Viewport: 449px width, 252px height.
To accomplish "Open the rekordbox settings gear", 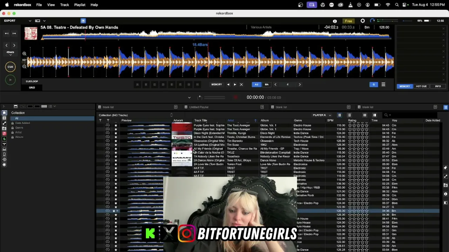I will click(x=363, y=21).
